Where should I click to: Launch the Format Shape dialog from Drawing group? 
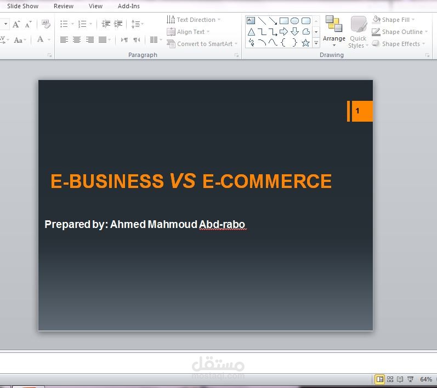[x=427, y=55]
